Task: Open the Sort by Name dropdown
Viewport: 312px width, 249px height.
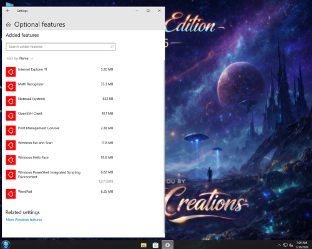Action: coord(20,59)
